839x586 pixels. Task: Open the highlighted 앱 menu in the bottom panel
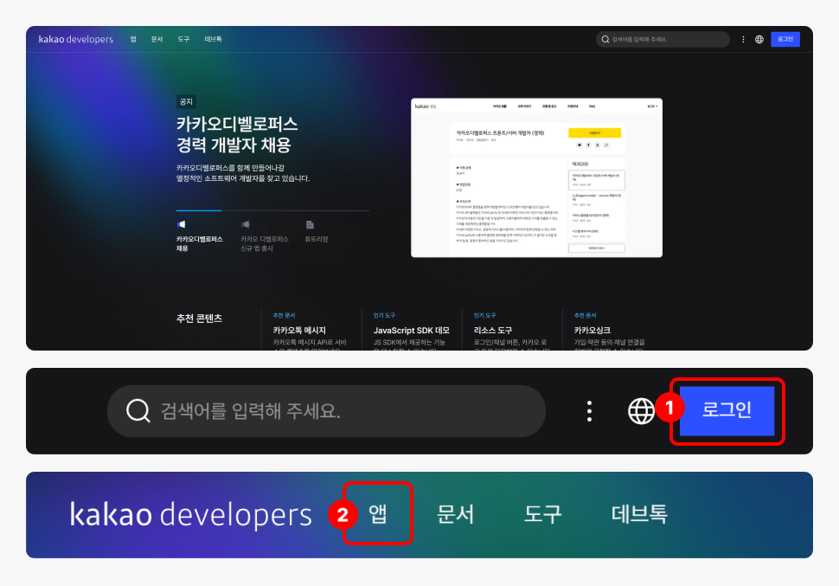click(x=378, y=514)
